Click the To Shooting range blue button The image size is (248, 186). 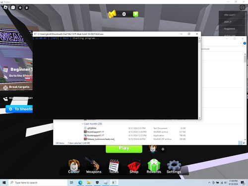19,109
